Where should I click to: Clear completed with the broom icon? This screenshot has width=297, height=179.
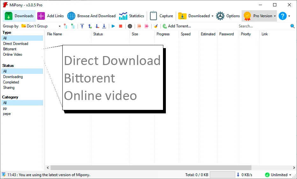pos(156,26)
